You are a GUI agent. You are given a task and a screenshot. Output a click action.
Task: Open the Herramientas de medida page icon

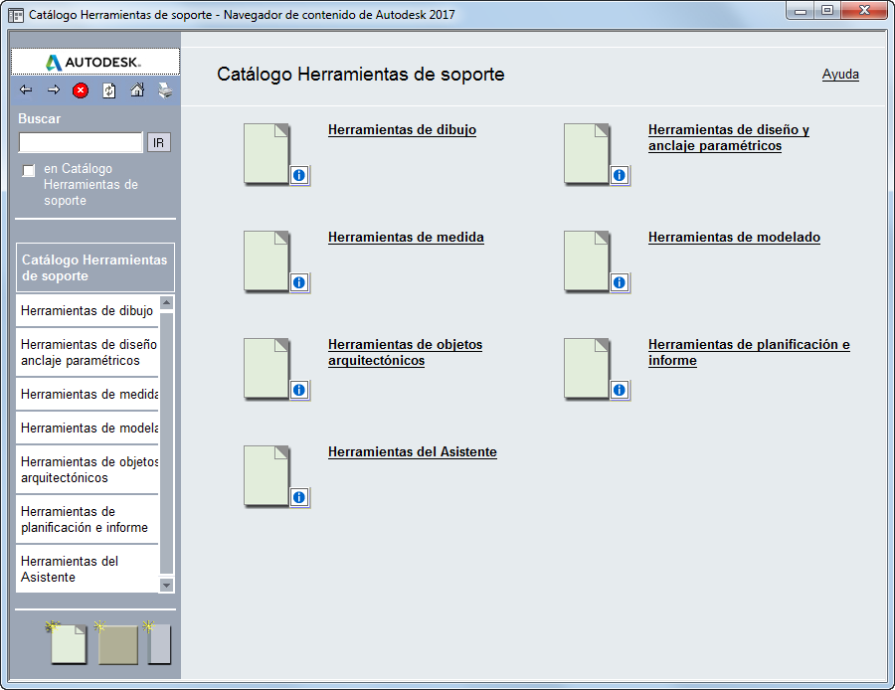click(x=267, y=260)
